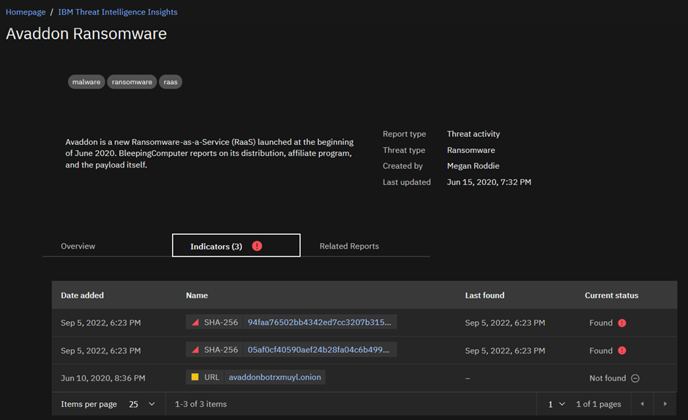Open page number selector dropdown

click(x=556, y=404)
